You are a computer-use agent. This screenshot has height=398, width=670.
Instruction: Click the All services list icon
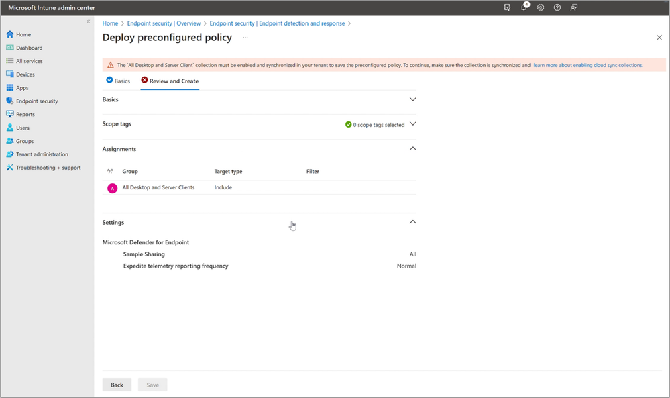pos(10,61)
